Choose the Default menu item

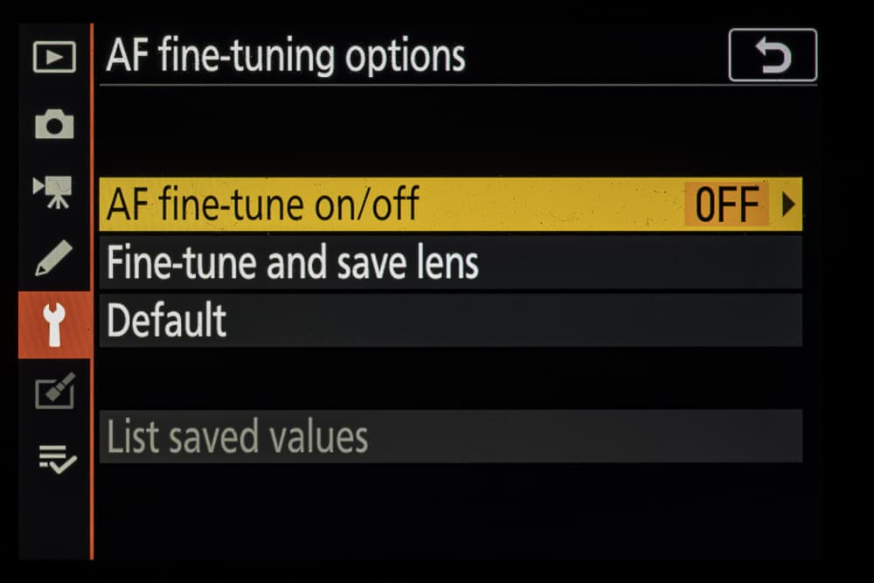click(167, 320)
